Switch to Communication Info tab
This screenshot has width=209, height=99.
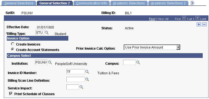[x=91, y=3]
